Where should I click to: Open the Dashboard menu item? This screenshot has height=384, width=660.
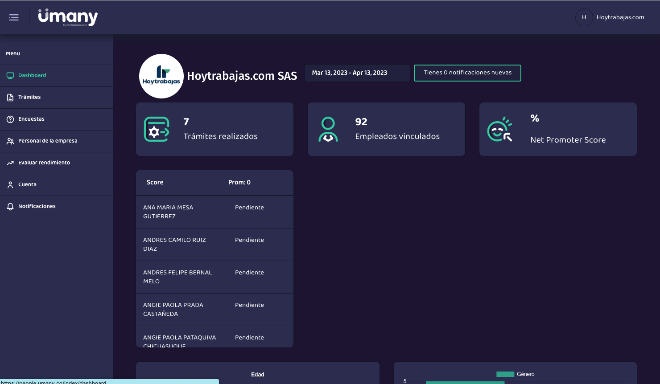click(56, 76)
